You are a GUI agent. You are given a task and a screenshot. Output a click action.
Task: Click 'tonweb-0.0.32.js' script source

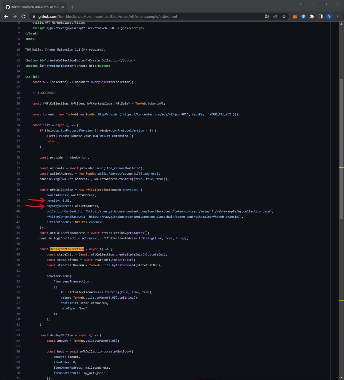[x=110, y=28]
